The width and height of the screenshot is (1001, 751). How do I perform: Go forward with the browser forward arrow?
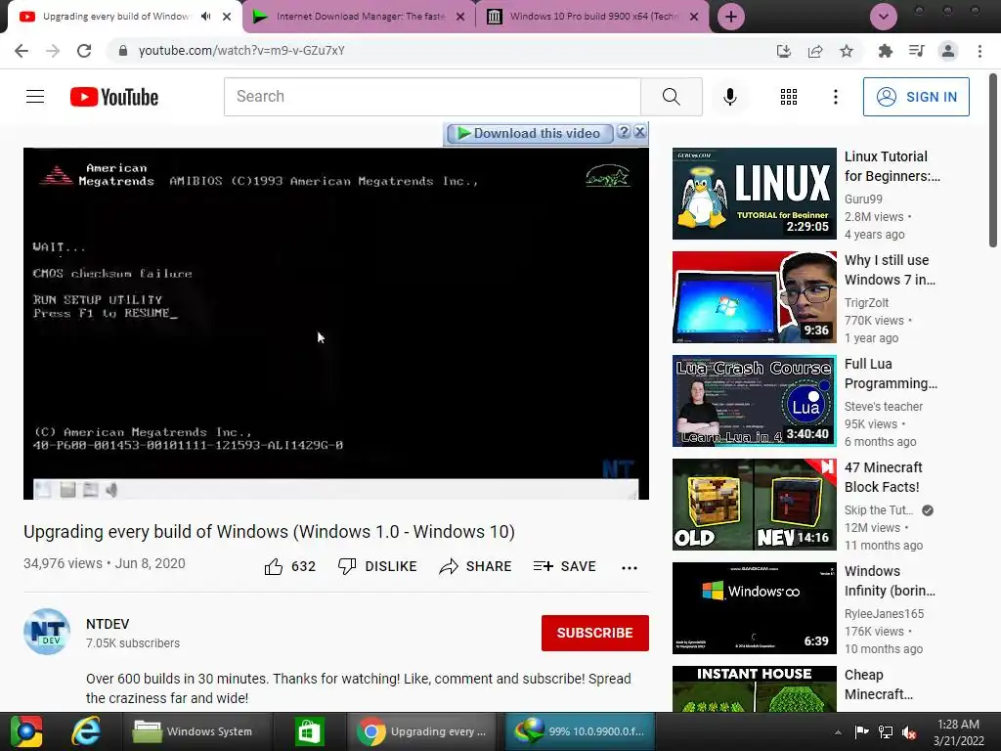pos(53,51)
